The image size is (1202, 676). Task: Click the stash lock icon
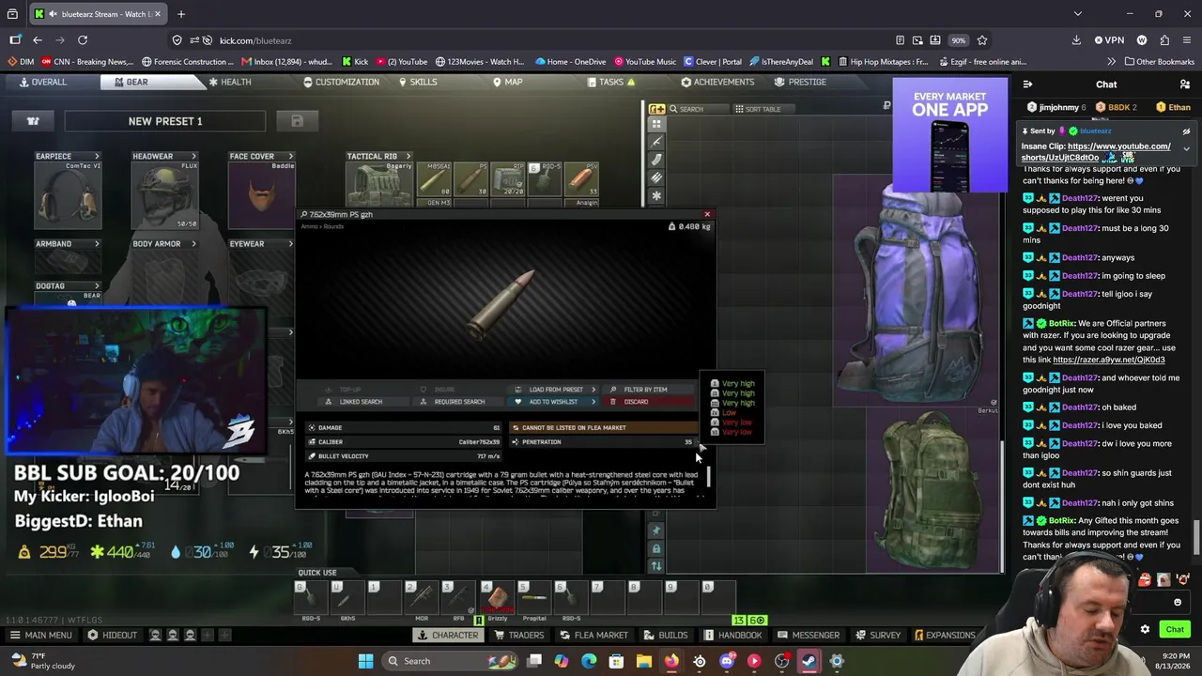tap(655, 548)
